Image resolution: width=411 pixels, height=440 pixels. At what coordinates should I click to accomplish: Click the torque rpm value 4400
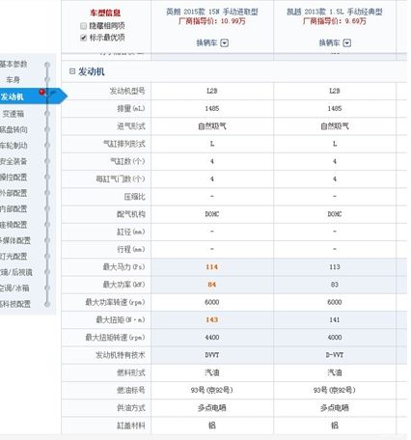(212, 338)
